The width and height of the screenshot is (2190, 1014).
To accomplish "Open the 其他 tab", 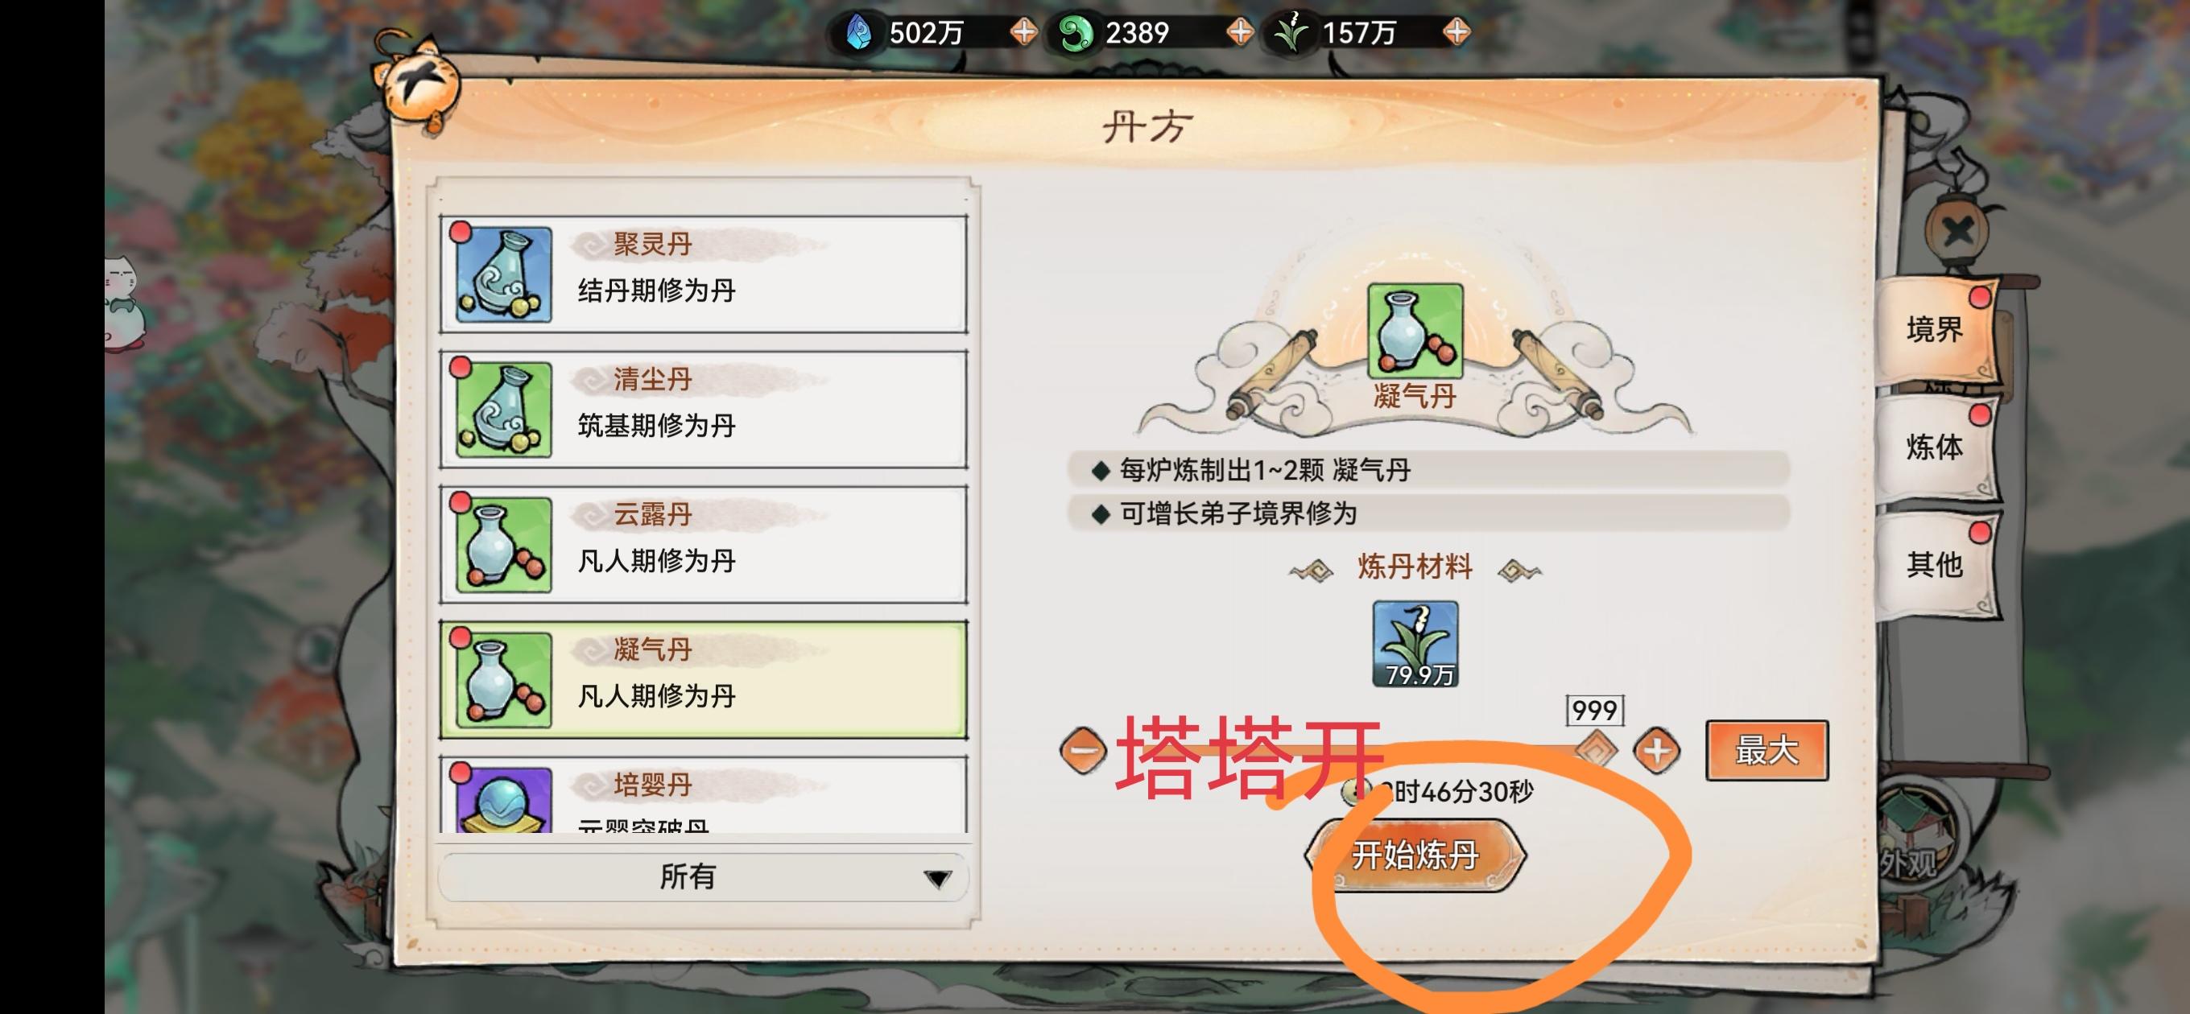I will (1936, 563).
